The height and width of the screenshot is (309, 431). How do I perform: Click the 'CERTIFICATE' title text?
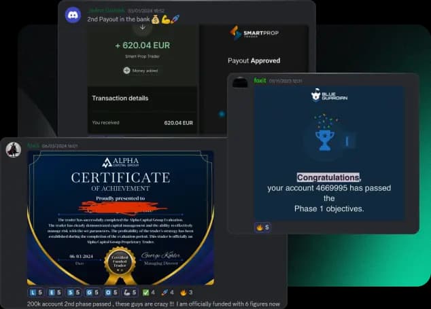click(x=121, y=178)
